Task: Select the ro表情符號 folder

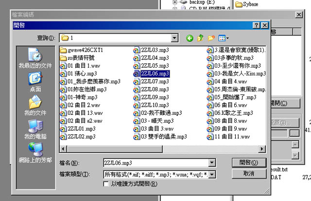Action: pos(77,58)
